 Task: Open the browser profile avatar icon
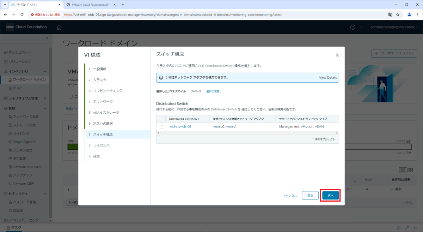click(x=409, y=15)
